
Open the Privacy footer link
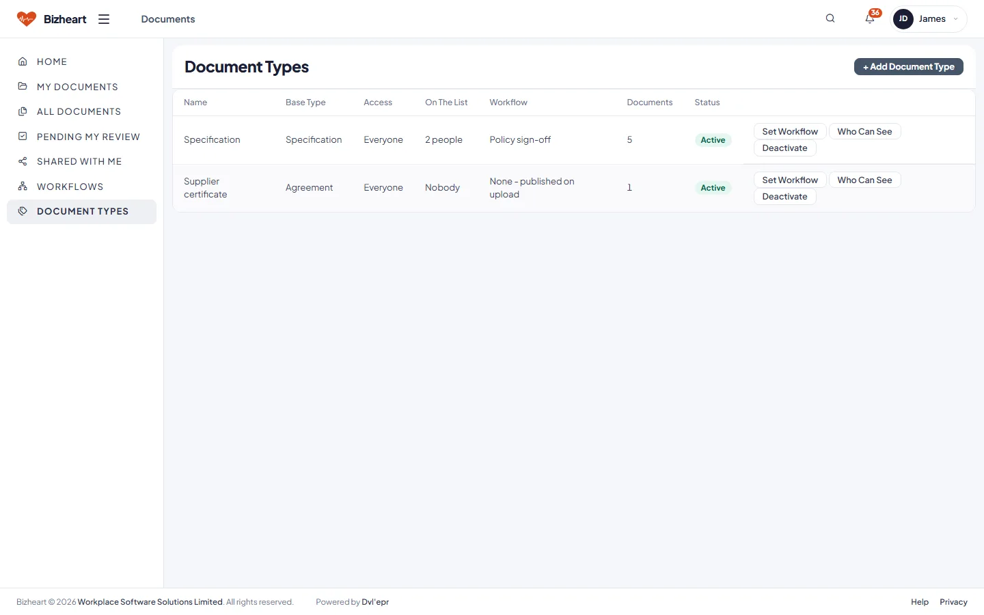[x=953, y=602]
